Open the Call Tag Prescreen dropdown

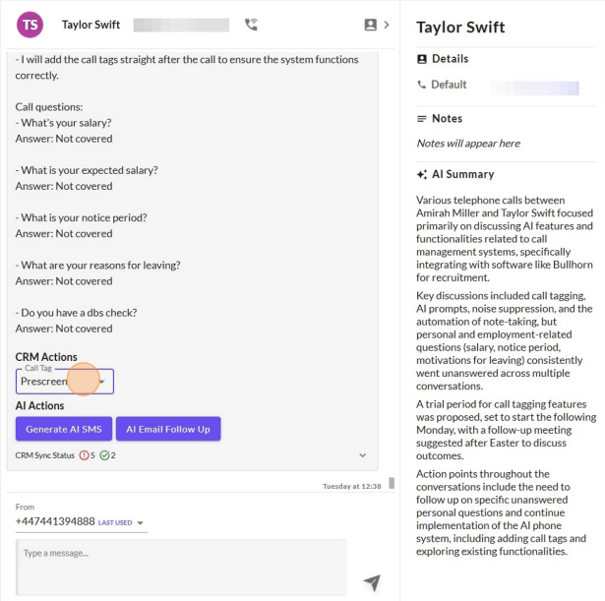(65, 382)
